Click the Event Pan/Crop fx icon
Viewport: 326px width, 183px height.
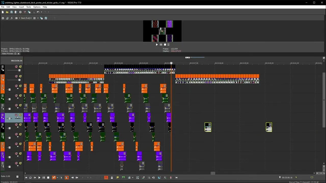pyautogui.click(x=165, y=178)
